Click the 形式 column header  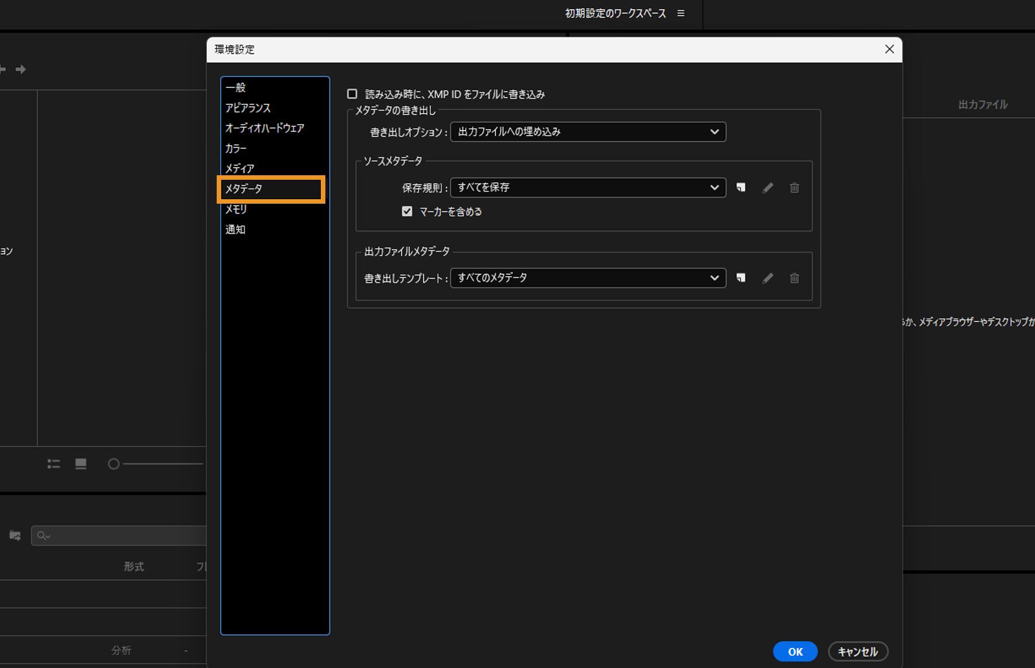134,566
